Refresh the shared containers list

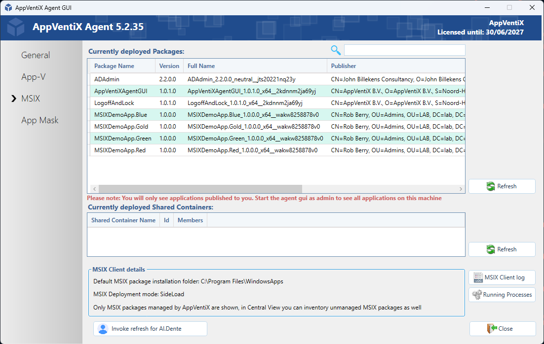502,249
